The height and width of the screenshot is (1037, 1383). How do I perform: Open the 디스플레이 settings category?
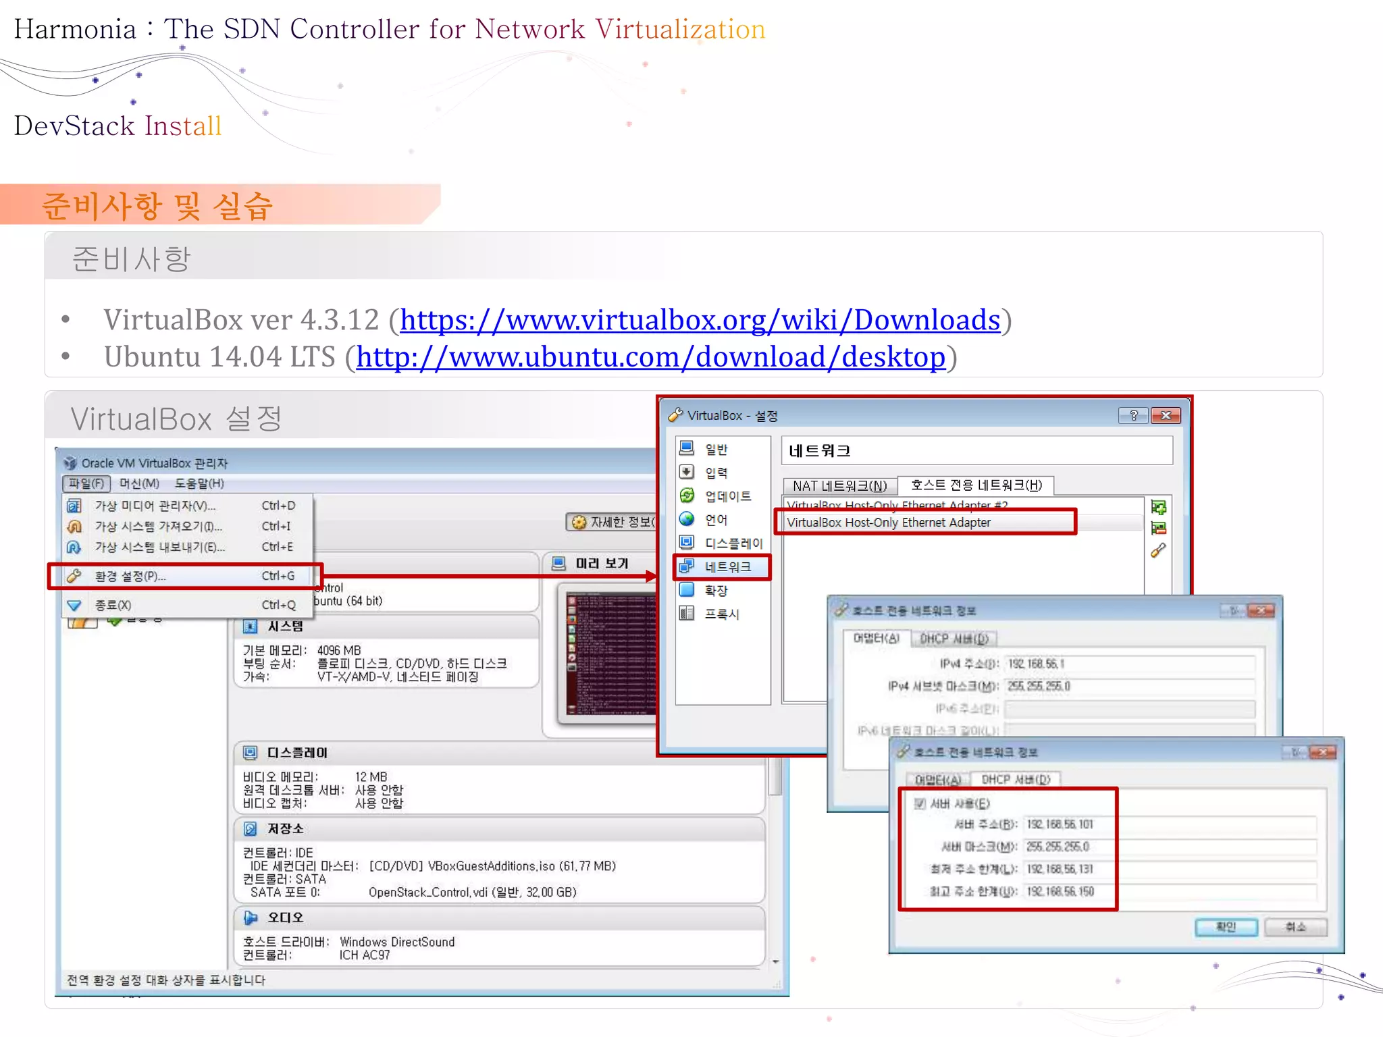(733, 543)
